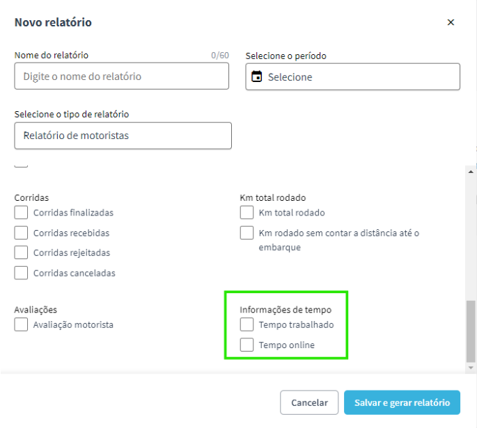Check Km total rodado option
The height and width of the screenshot is (428, 477).
[247, 213]
